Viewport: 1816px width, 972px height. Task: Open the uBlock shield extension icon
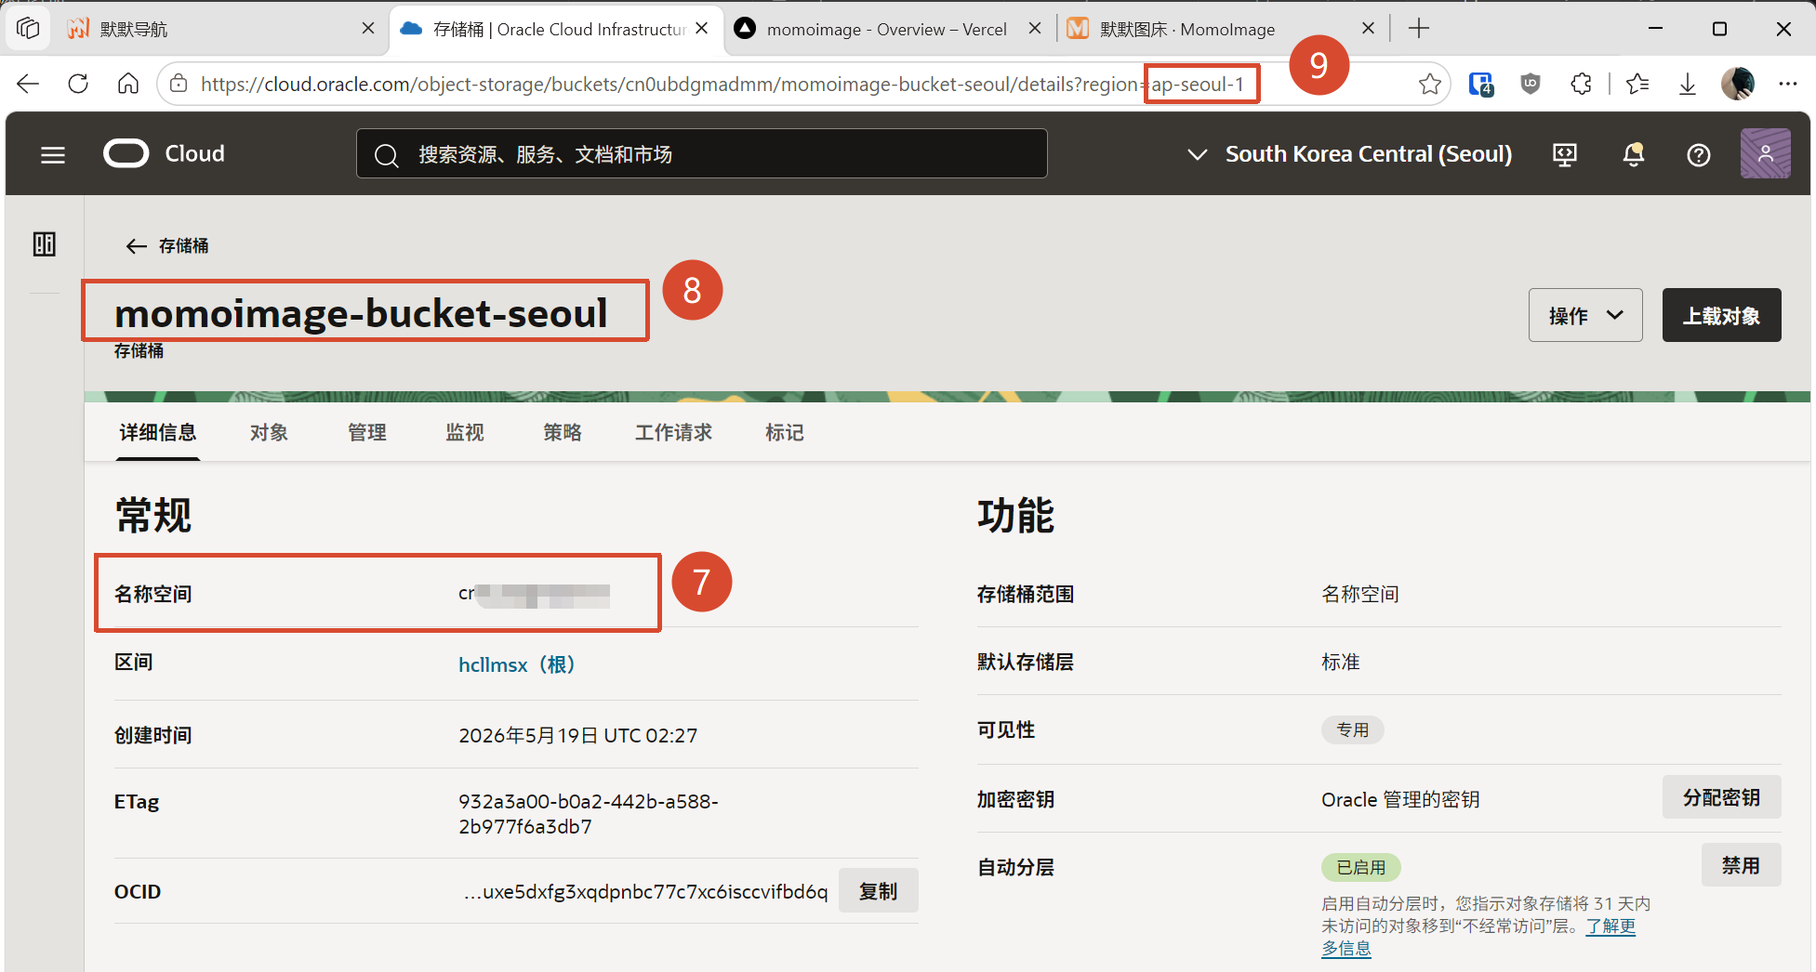click(1531, 85)
